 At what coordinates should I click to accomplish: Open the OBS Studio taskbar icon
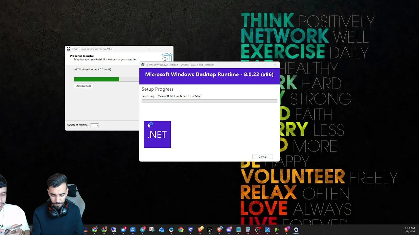(x=258, y=230)
